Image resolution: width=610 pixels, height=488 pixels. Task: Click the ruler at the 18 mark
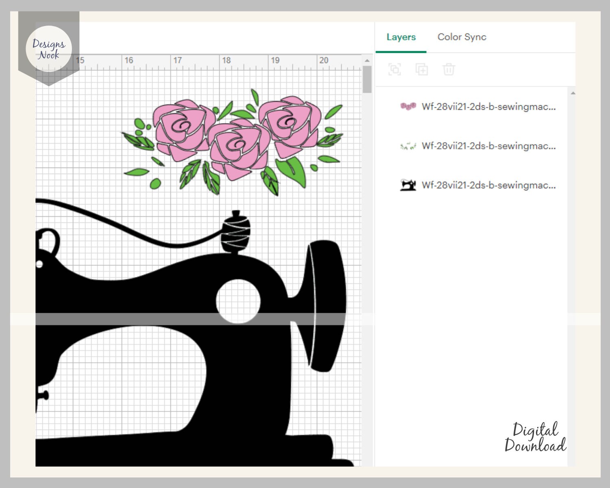[226, 61]
